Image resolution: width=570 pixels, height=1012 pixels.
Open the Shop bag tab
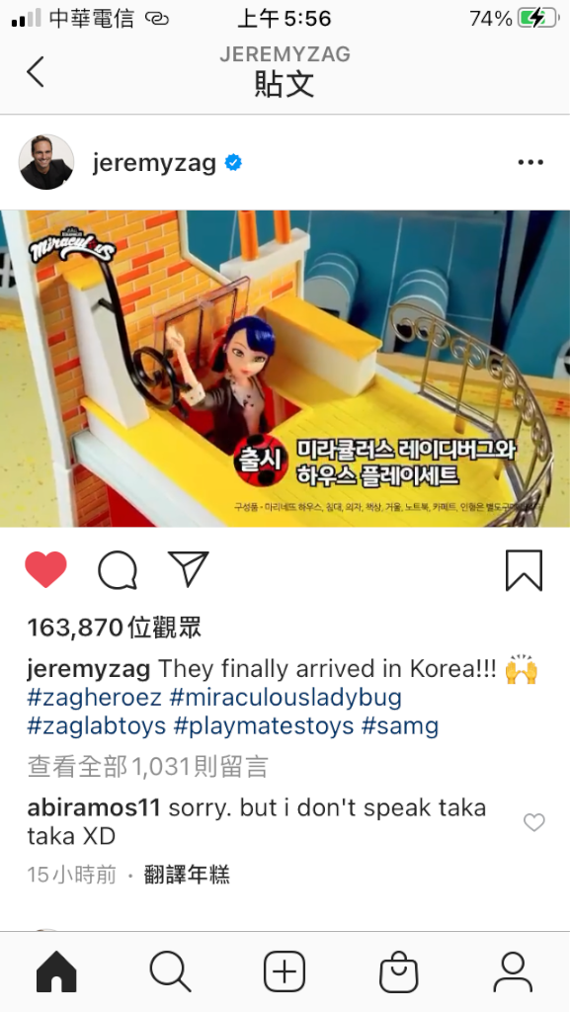[398, 971]
